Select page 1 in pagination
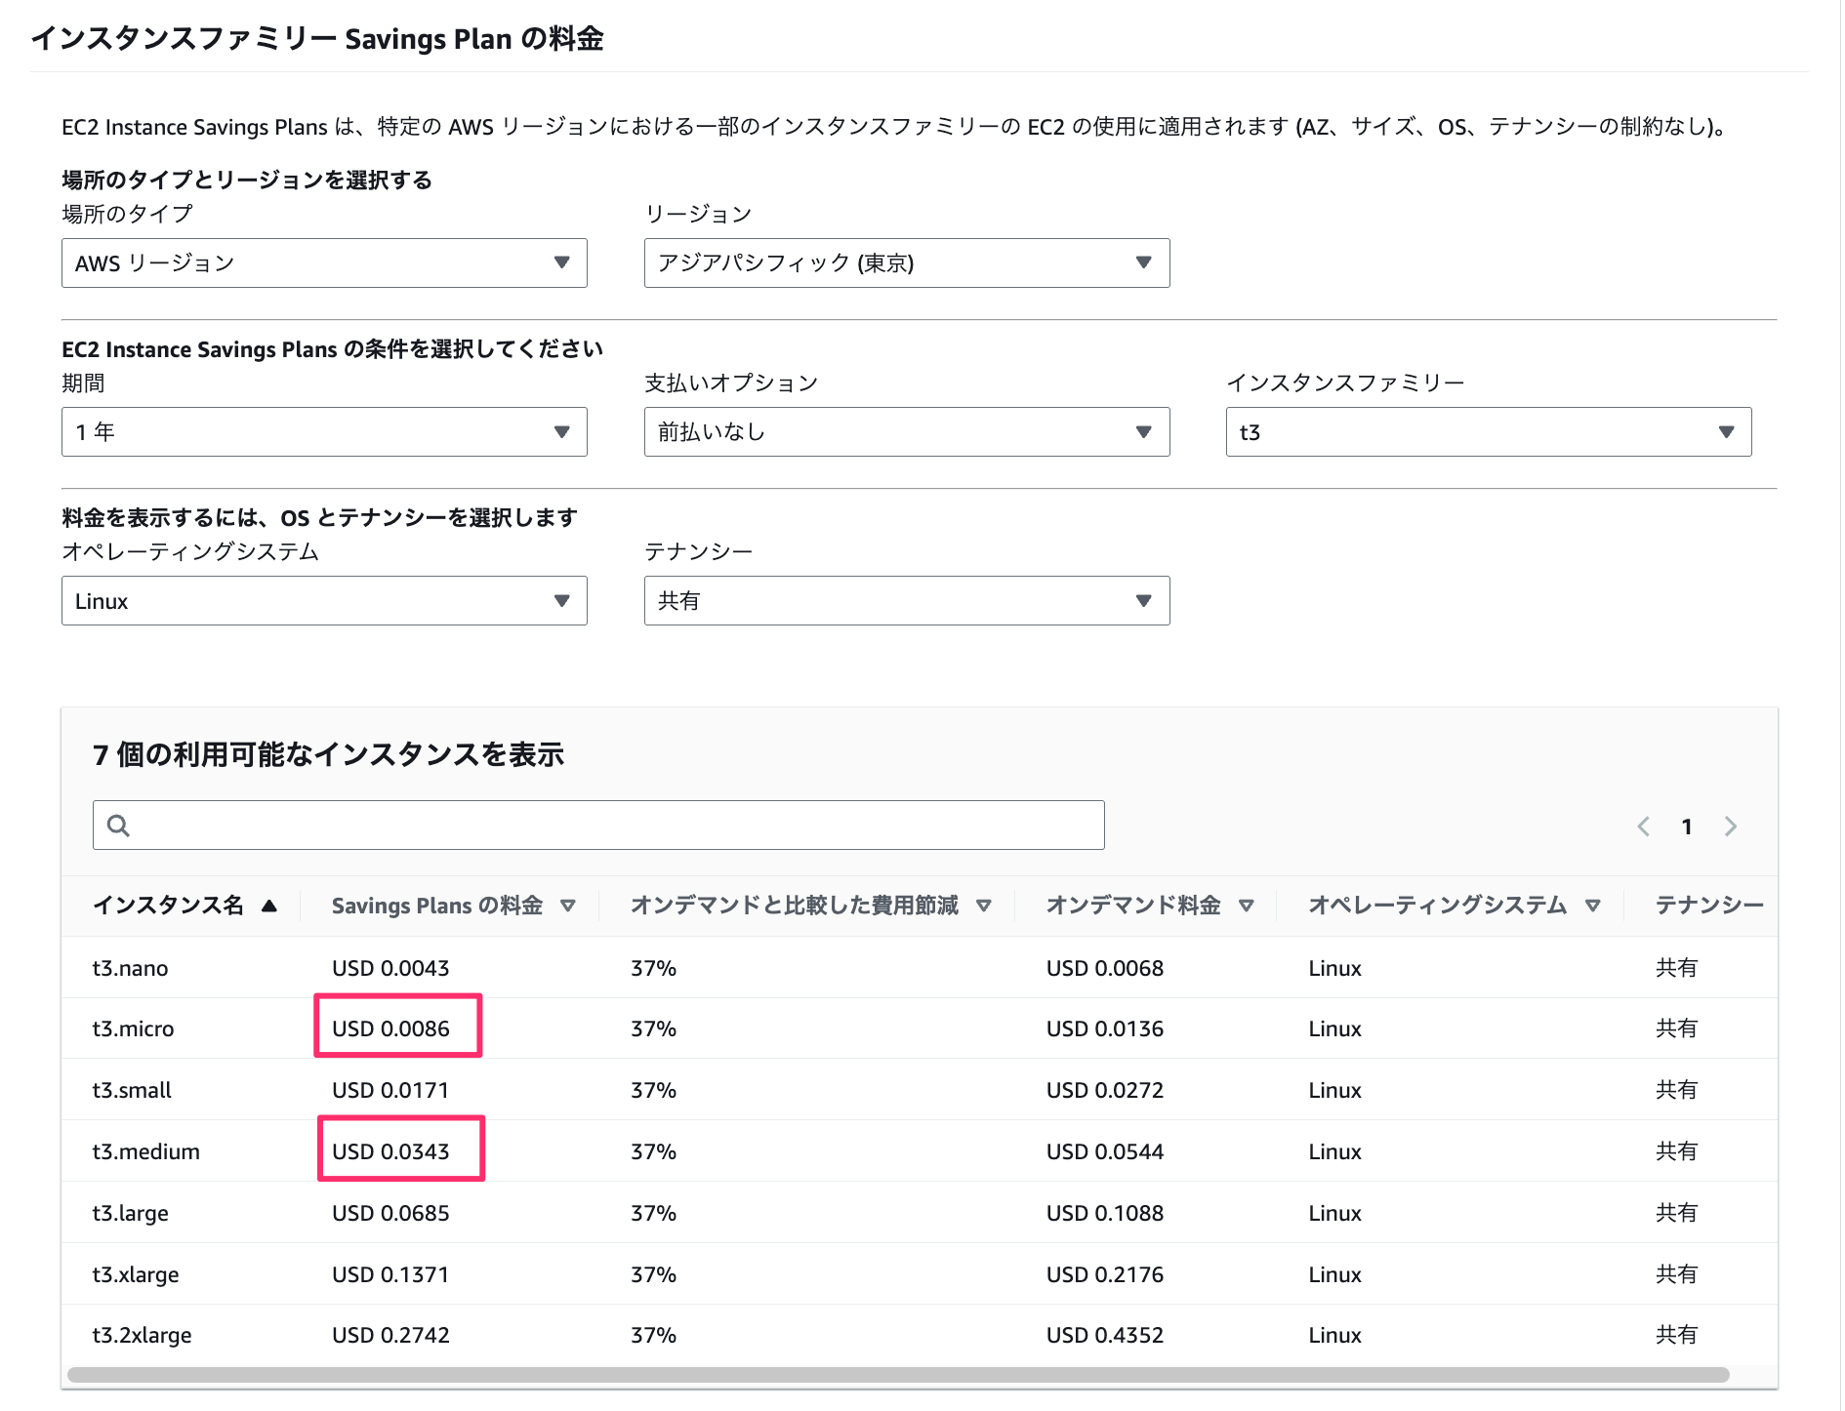1845x1411 pixels. [1686, 826]
